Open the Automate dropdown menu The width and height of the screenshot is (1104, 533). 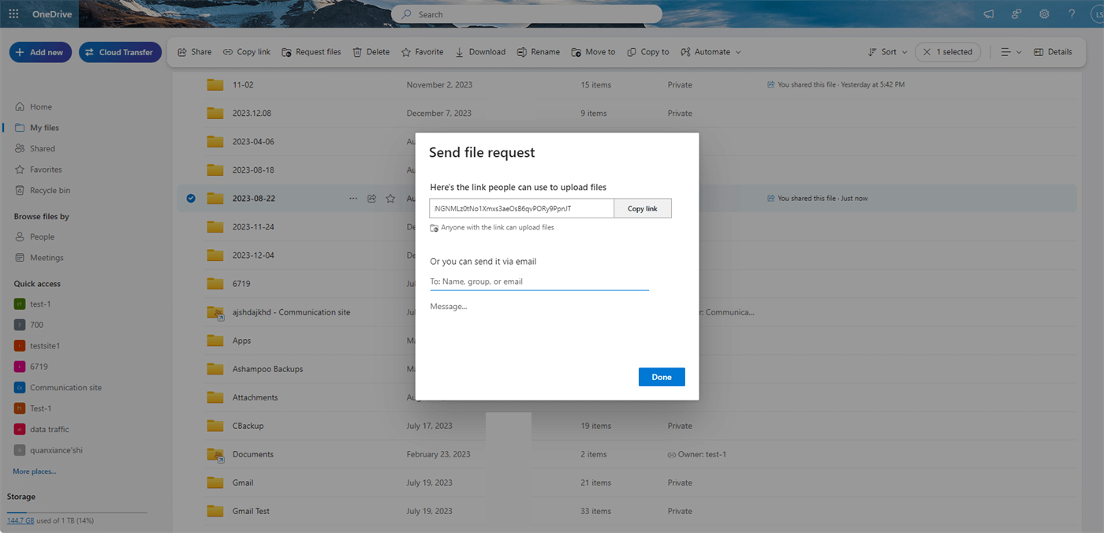click(711, 52)
